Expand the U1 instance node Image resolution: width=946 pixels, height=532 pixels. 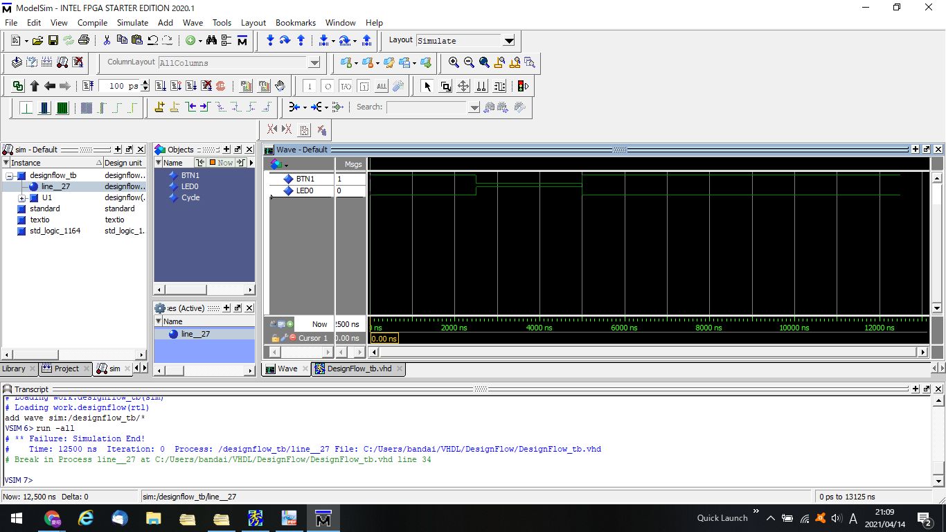23,197
